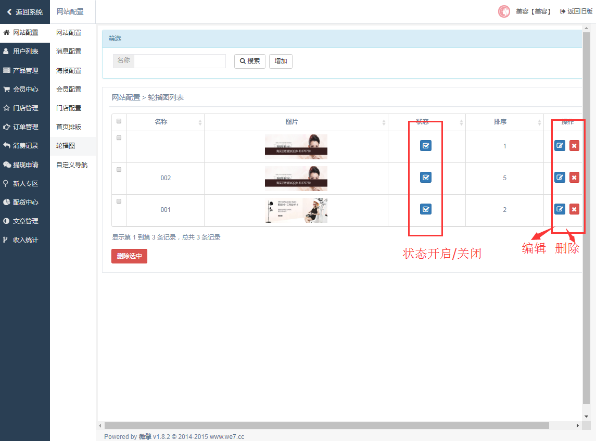Click 返回旧版 link
The height and width of the screenshot is (441, 596).
point(576,11)
